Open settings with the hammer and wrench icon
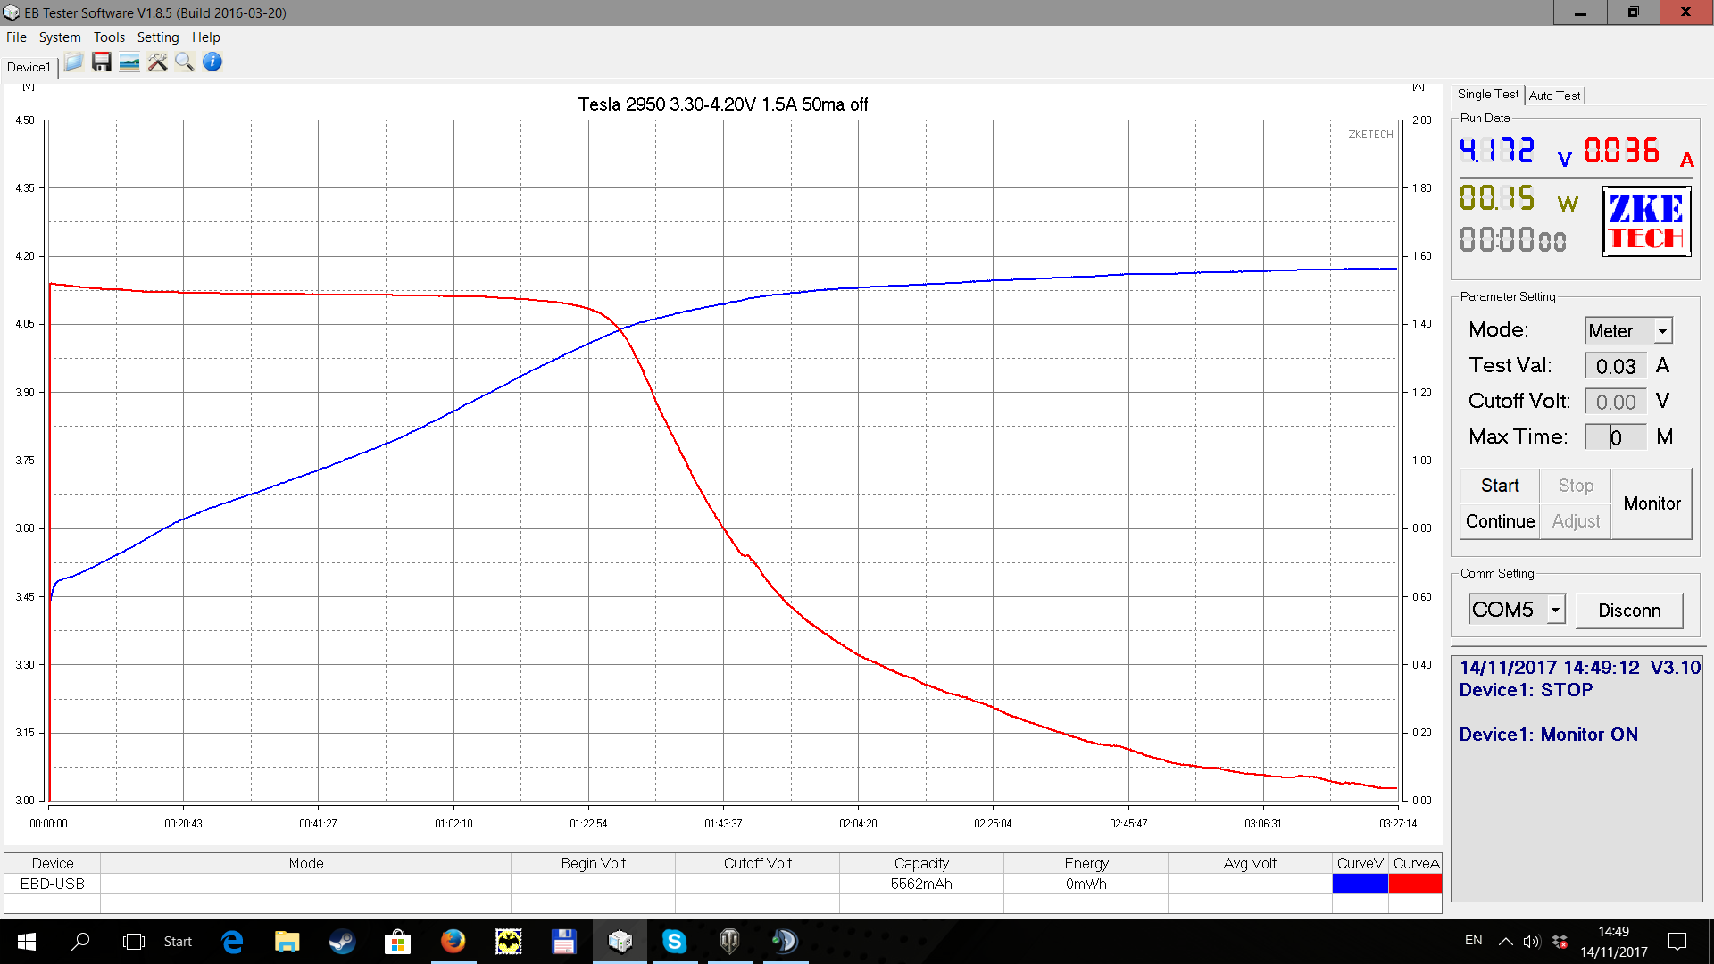This screenshot has width=1714, height=964. coord(157,62)
